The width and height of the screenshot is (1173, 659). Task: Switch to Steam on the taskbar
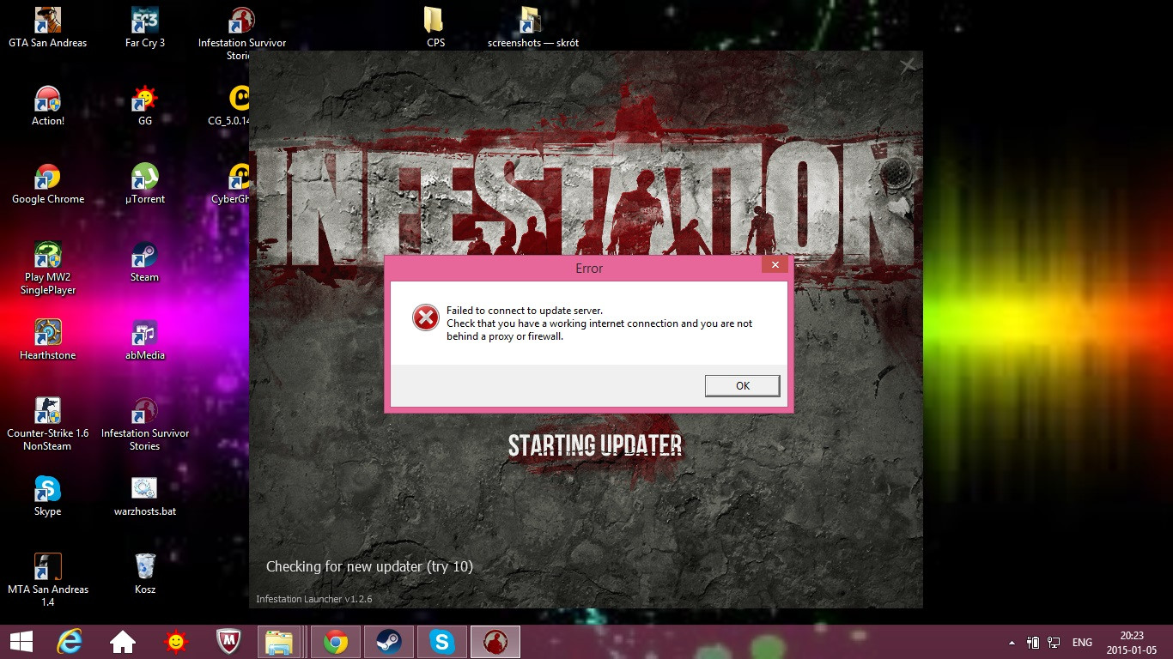389,641
